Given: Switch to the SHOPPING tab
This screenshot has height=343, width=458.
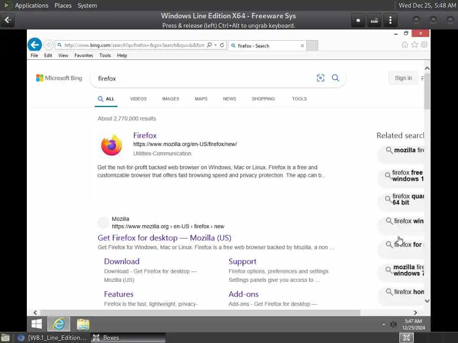Looking at the screenshot, I should (x=263, y=99).
